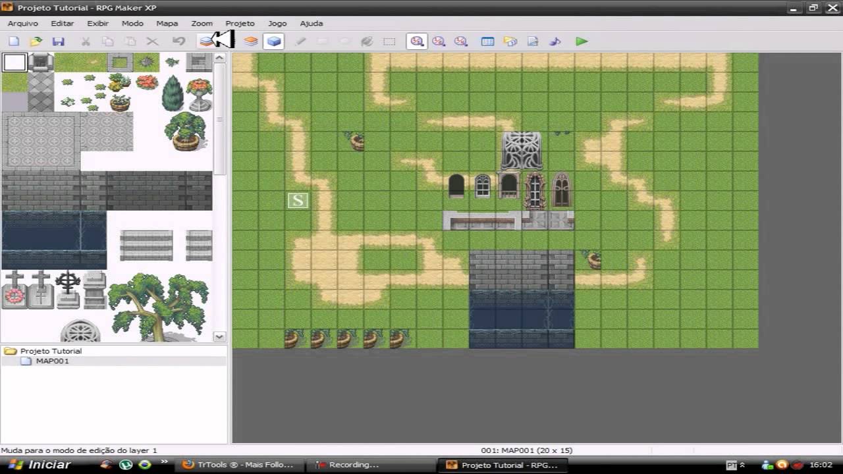The width and height of the screenshot is (843, 474).
Task: Open the Database editor icon
Action: click(x=487, y=41)
